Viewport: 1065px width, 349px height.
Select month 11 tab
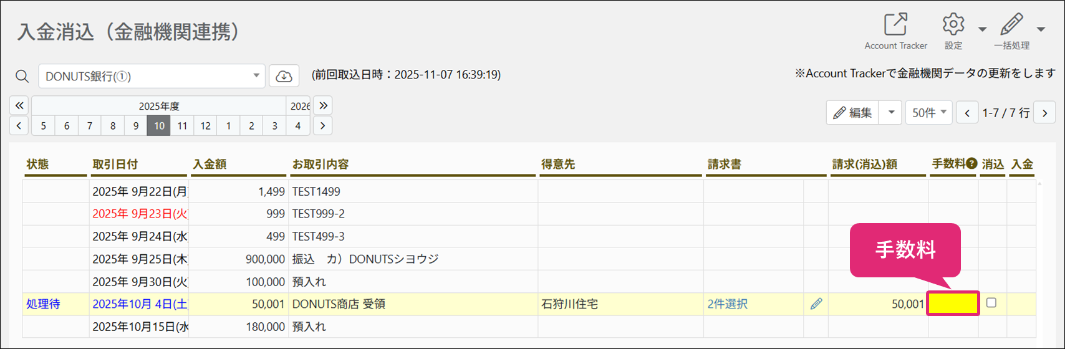[182, 126]
